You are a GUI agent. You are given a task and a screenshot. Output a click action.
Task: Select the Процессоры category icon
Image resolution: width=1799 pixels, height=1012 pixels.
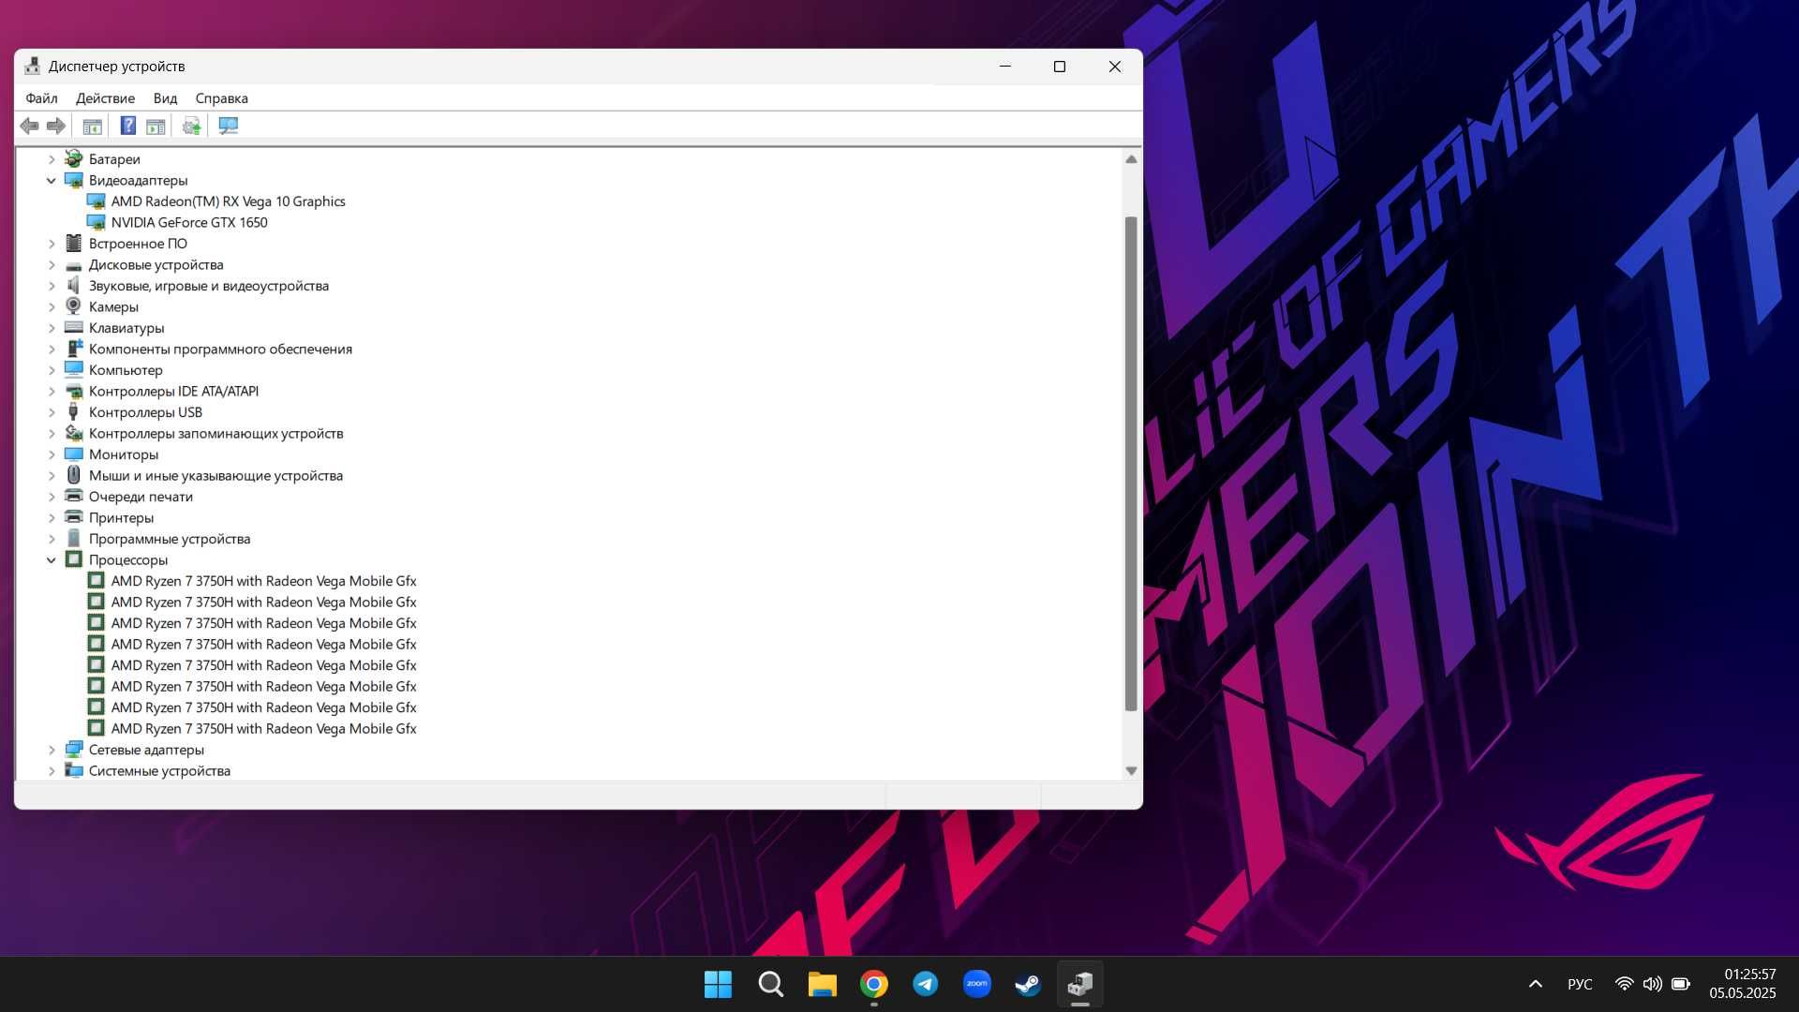pyautogui.click(x=74, y=559)
